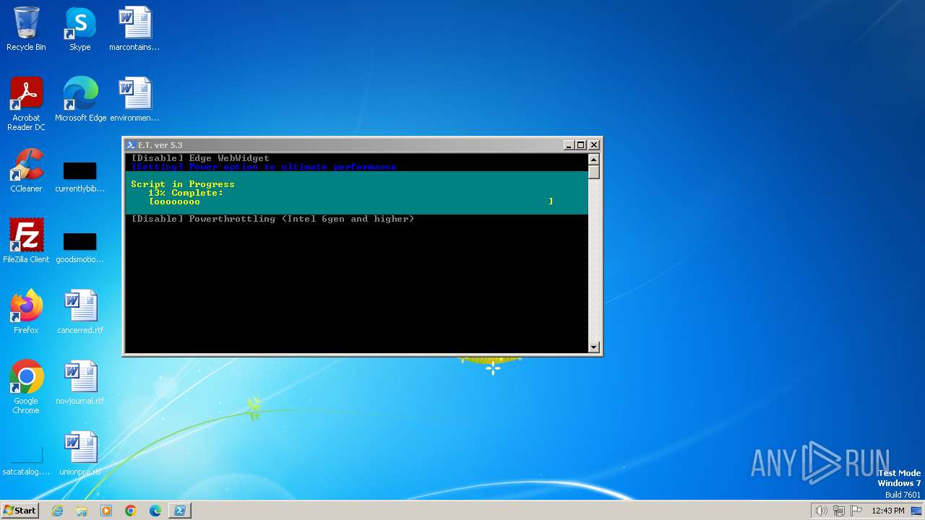The width and height of the screenshot is (925, 520).
Task: Select the goodsmotio... file icon
Action: point(79,248)
